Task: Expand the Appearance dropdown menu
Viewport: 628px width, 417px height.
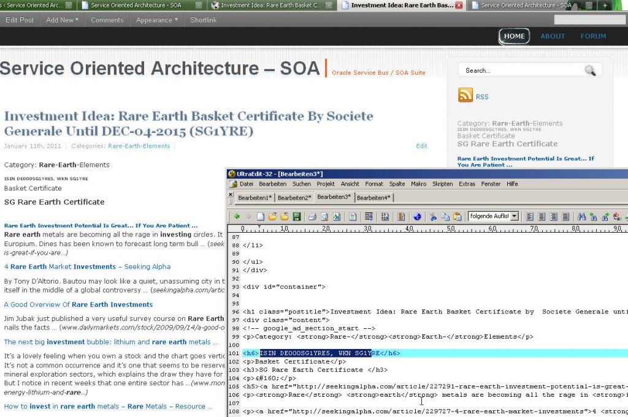Action: [x=156, y=20]
